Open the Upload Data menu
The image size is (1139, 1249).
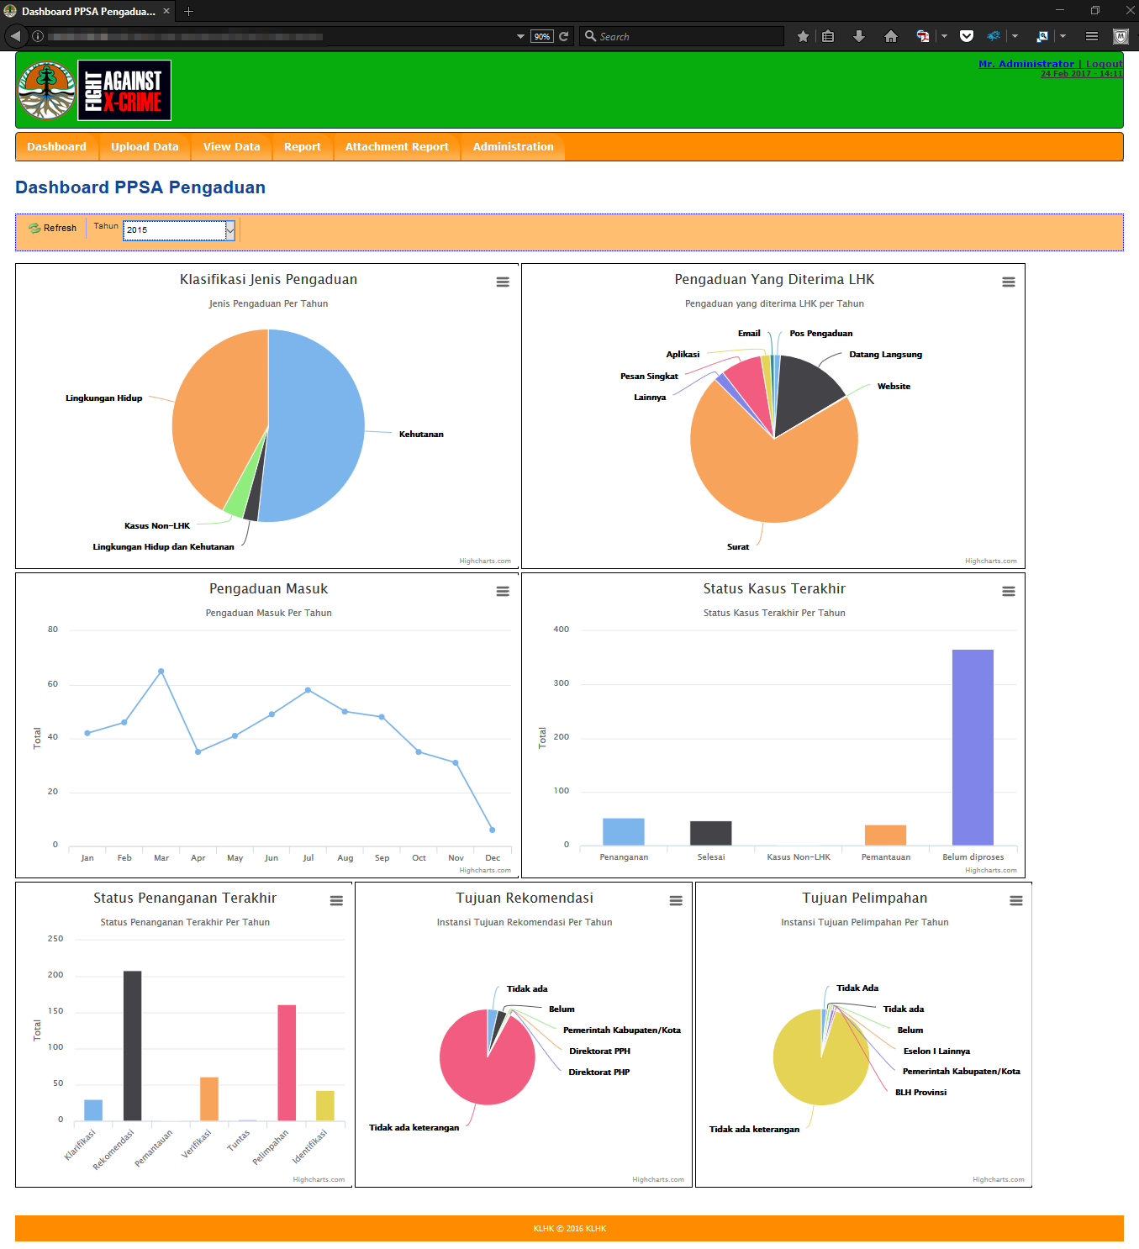[145, 146]
